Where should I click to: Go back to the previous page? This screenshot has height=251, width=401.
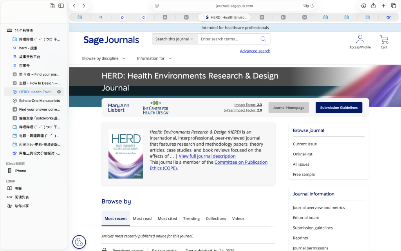[74, 5]
